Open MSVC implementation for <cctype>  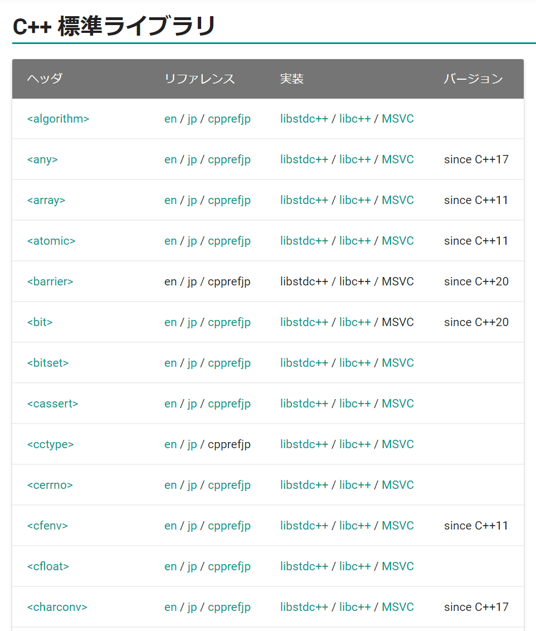pos(398,444)
